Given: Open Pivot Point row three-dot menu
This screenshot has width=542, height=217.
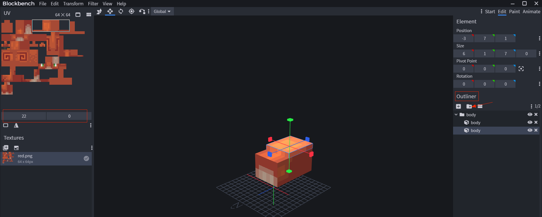Looking at the screenshot, I should click(x=539, y=69).
